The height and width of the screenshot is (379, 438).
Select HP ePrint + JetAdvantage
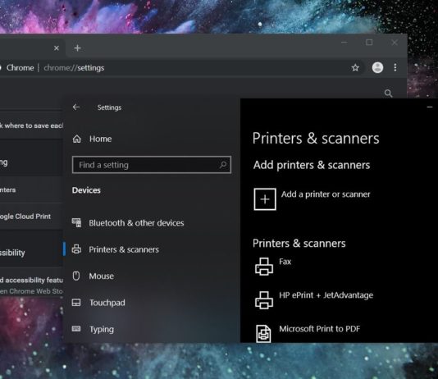(x=326, y=295)
